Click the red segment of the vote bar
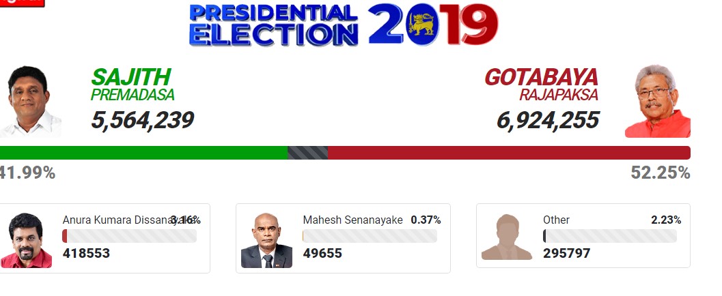The image size is (722, 296). pos(509,153)
